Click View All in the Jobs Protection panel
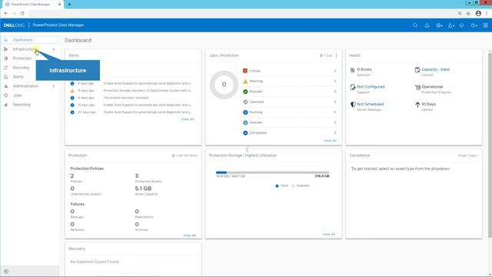 click(x=330, y=141)
